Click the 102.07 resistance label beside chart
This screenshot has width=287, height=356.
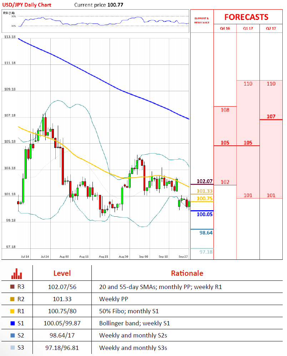[x=205, y=181]
